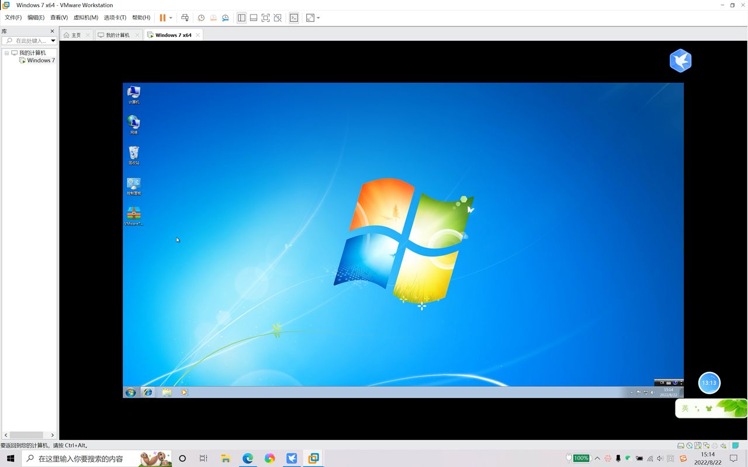Screen dimensions: 748x467
Task: Open Windows Media Player on guest taskbar
Action: tap(184, 392)
